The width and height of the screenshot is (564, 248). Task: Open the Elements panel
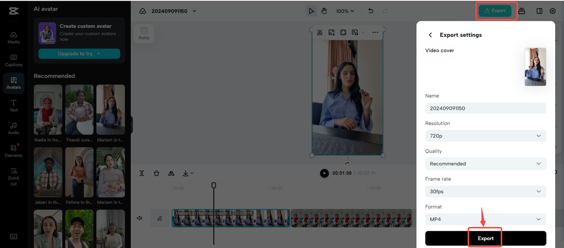click(14, 151)
